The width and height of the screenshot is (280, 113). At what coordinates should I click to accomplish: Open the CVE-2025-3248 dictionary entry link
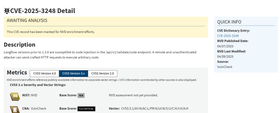pos(228,36)
